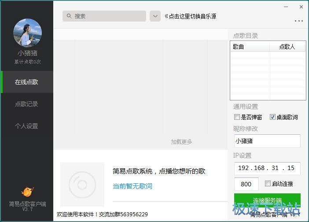Click the 昵称修改 label
Image resolution: width=309 pixels, height=222 pixels.
(x=246, y=129)
